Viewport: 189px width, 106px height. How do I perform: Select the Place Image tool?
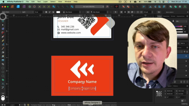click(x=3, y=60)
